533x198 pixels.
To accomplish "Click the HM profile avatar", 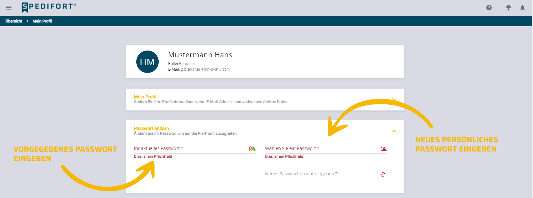I will coord(147,62).
